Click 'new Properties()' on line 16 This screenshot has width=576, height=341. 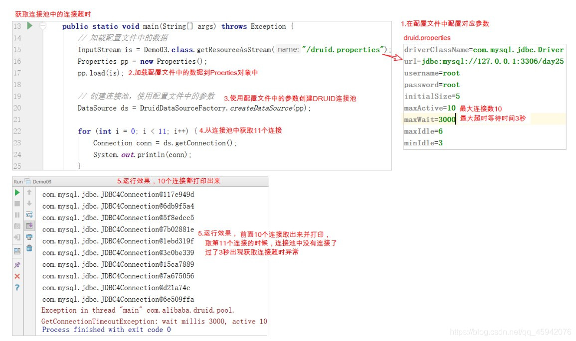(x=173, y=61)
